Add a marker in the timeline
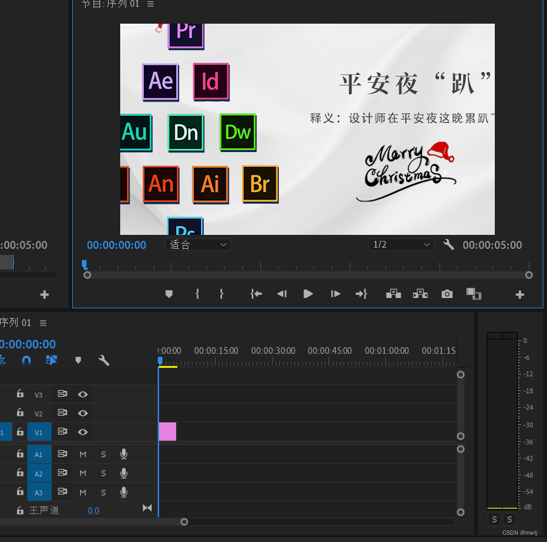The image size is (547, 542). click(78, 361)
